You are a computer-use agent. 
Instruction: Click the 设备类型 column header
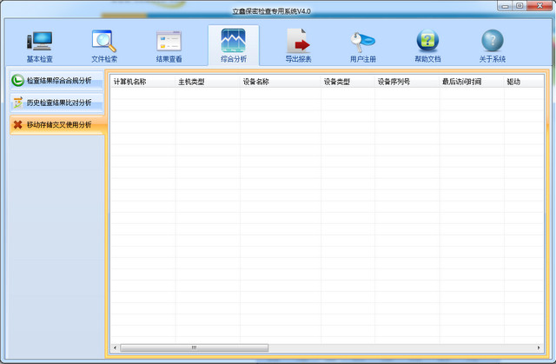337,82
